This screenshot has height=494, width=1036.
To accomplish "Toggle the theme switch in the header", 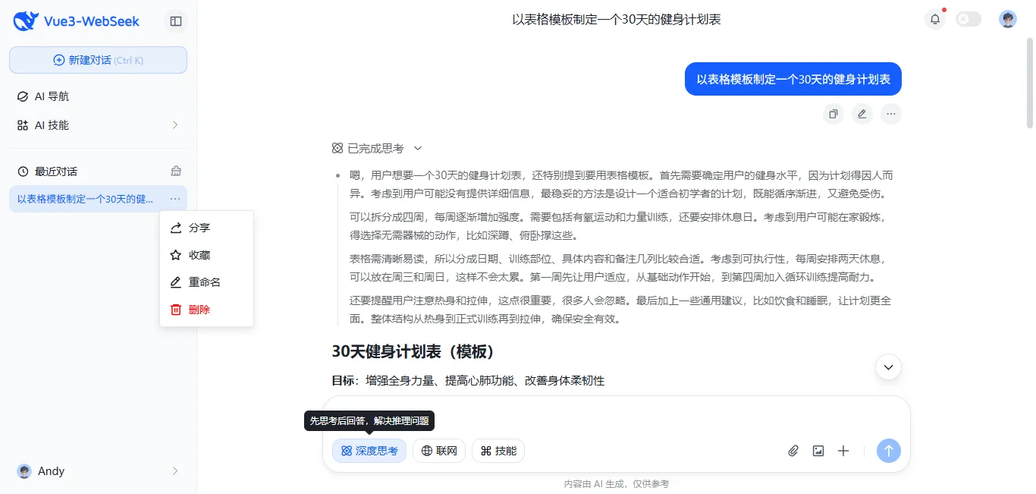I will coord(968,19).
